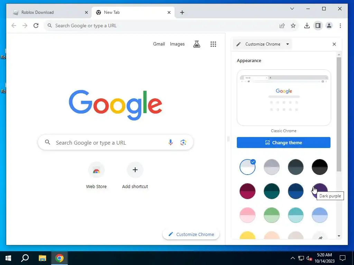This screenshot has width=354, height=265.
Task: Click the forward navigation arrow
Action: point(25,26)
